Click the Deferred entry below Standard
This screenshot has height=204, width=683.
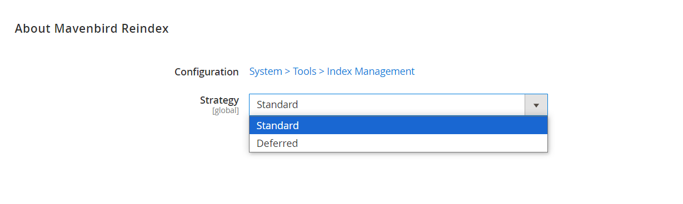click(398, 143)
